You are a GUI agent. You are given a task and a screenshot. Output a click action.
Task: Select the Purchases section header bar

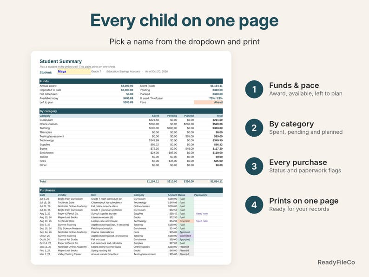(x=131, y=190)
